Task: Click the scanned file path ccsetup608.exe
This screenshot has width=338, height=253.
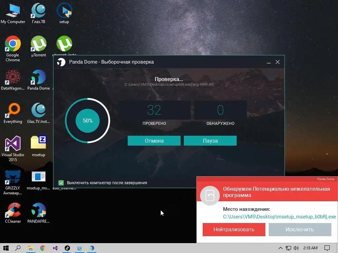Action: click(x=169, y=84)
